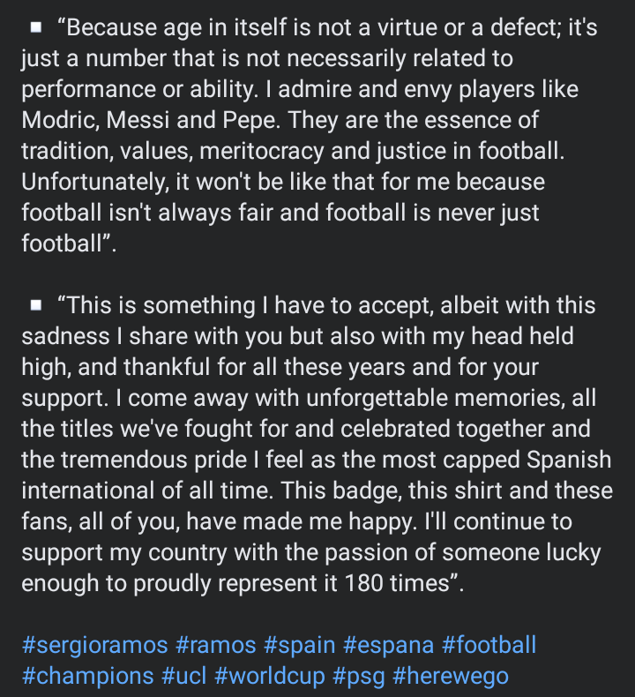Open the #herewego hashtag link
This screenshot has width=635, height=697.
pyautogui.click(x=451, y=676)
